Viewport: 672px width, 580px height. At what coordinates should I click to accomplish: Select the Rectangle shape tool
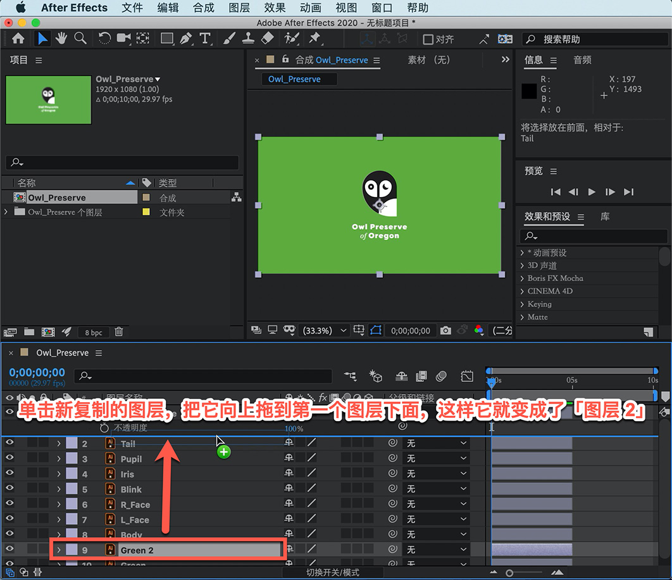(167, 39)
